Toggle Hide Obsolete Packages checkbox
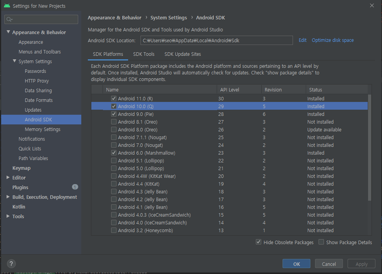The image size is (382, 274). point(259,242)
